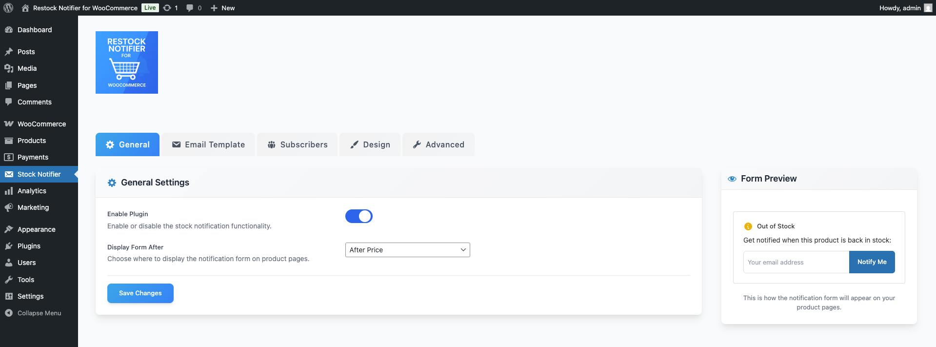This screenshot has width=936, height=347.
Task: Click the Plugins plug icon
Action: click(x=9, y=246)
